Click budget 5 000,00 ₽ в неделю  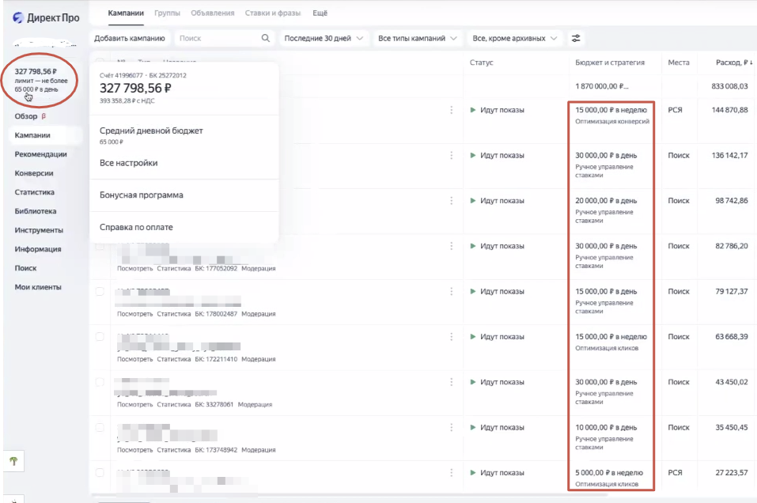tap(609, 473)
